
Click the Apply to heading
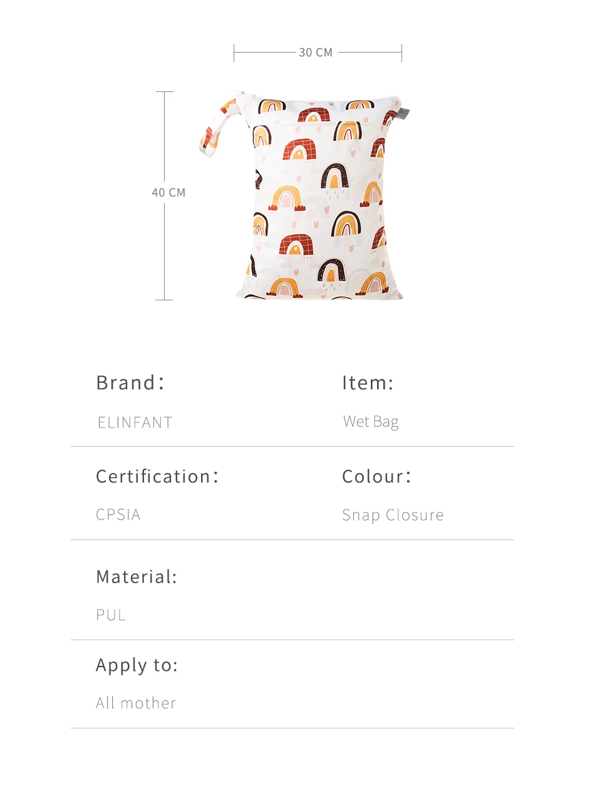pyautogui.click(x=137, y=665)
